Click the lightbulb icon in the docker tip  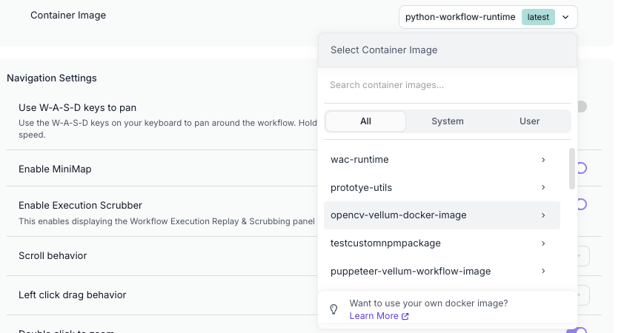point(334,309)
